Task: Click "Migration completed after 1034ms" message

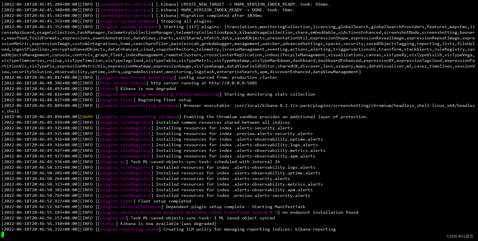Action: (222, 15)
